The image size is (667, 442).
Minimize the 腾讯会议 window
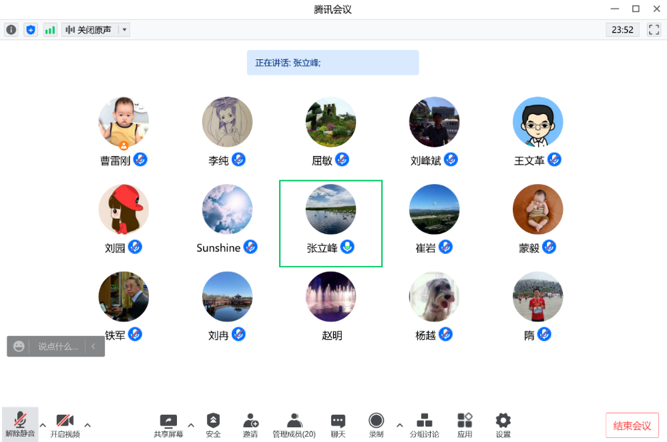[615, 9]
